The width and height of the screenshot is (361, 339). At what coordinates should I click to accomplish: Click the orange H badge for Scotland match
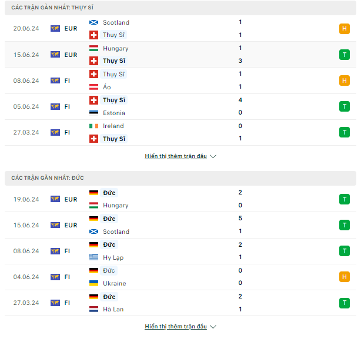pos(345,29)
